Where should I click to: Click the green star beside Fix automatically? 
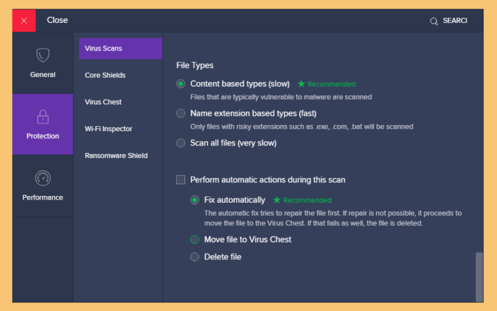(x=276, y=200)
